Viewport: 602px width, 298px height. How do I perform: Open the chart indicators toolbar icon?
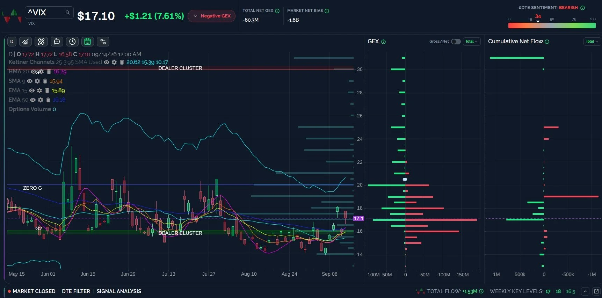point(26,42)
